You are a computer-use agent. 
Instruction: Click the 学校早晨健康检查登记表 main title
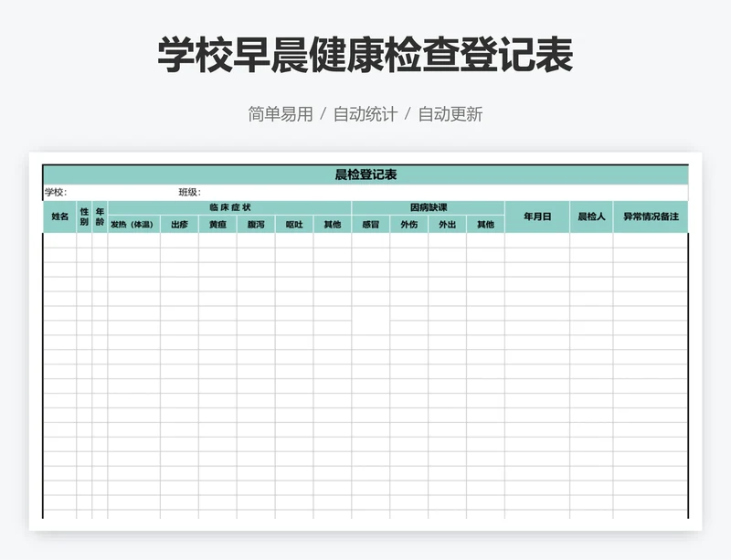pyautogui.click(x=365, y=55)
